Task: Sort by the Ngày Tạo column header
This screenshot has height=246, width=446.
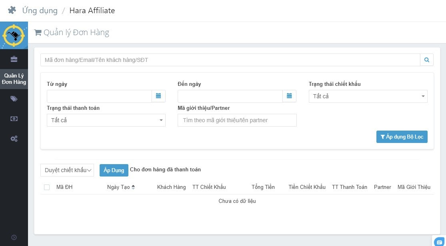Action: (121, 187)
